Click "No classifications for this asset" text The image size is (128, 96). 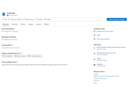click(10, 48)
